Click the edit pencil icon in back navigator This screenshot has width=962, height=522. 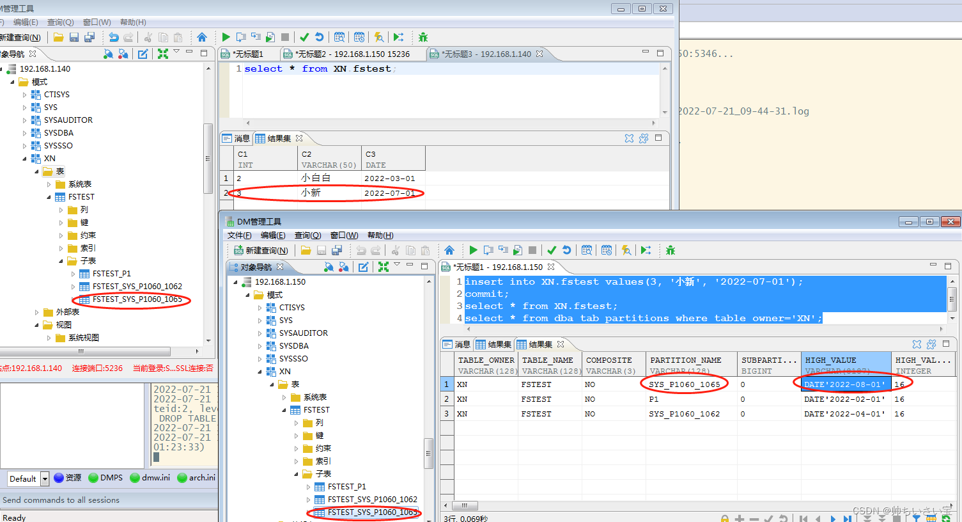143,54
